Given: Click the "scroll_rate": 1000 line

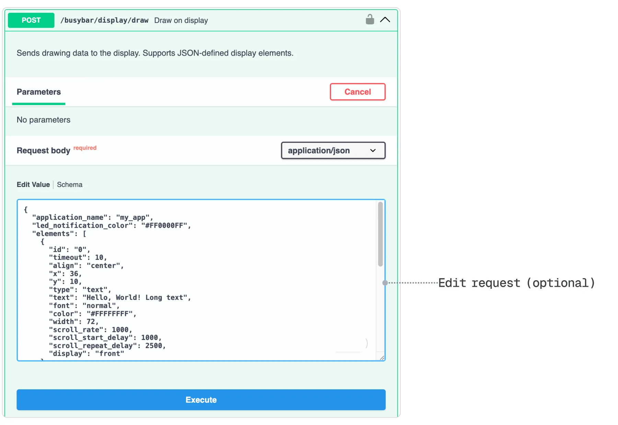Looking at the screenshot, I should tap(91, 330).
